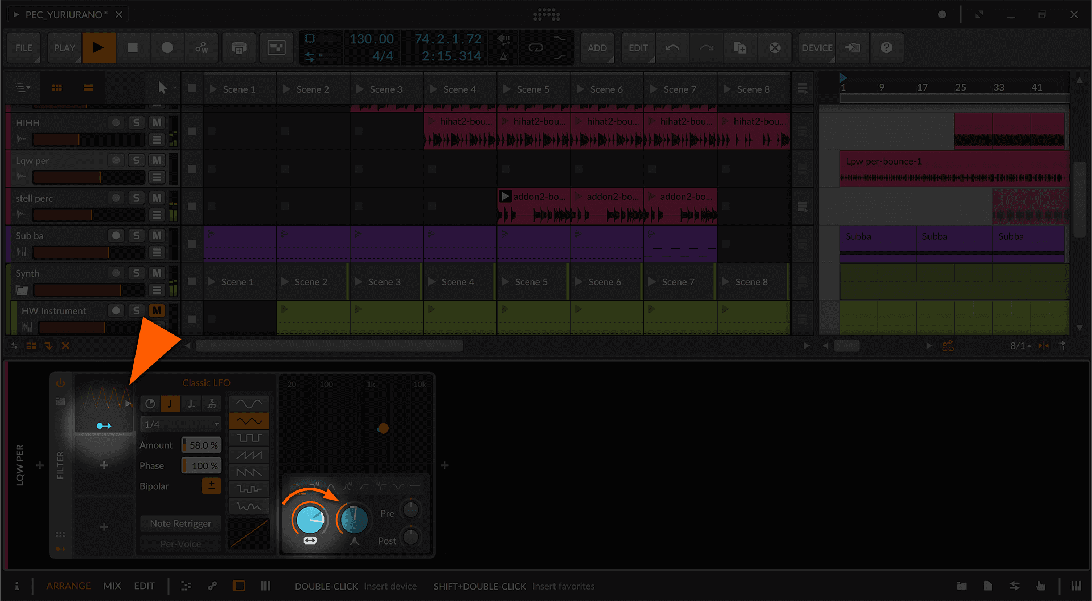This screenshot has height=601, width=1092.
Task: Click the Note Retrigger button
Action: pos(180,523)
